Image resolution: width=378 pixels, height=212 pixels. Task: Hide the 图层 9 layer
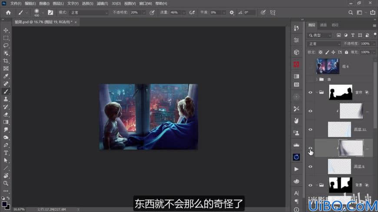pyautogui.click(x=311, y=166)
